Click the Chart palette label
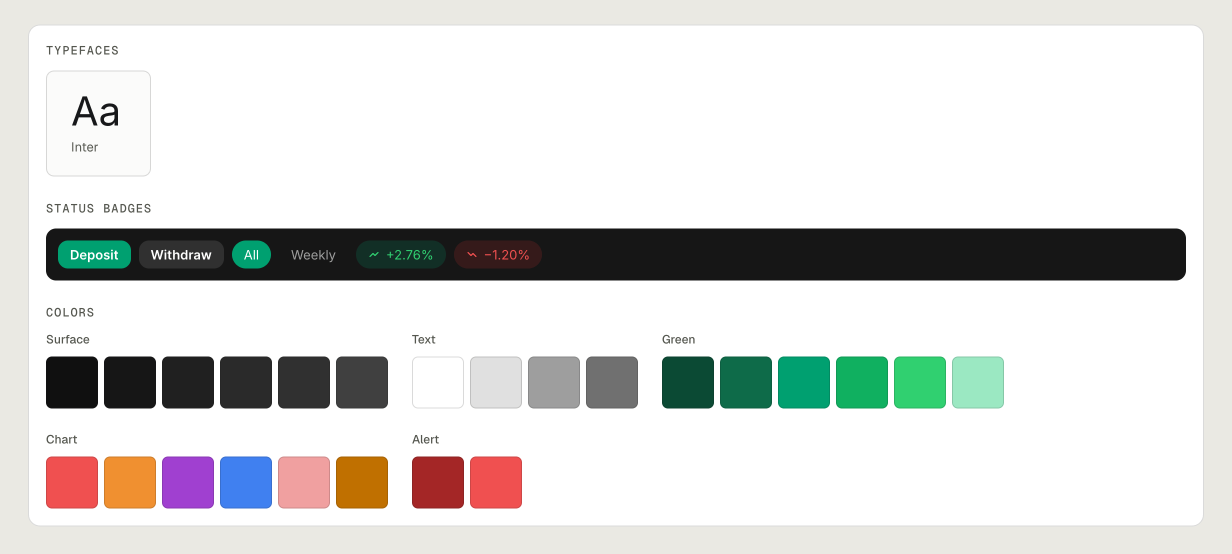Image resolution: width=1232 pixels, height=554 pixels. pyautogui.click(x=61, y=439)
